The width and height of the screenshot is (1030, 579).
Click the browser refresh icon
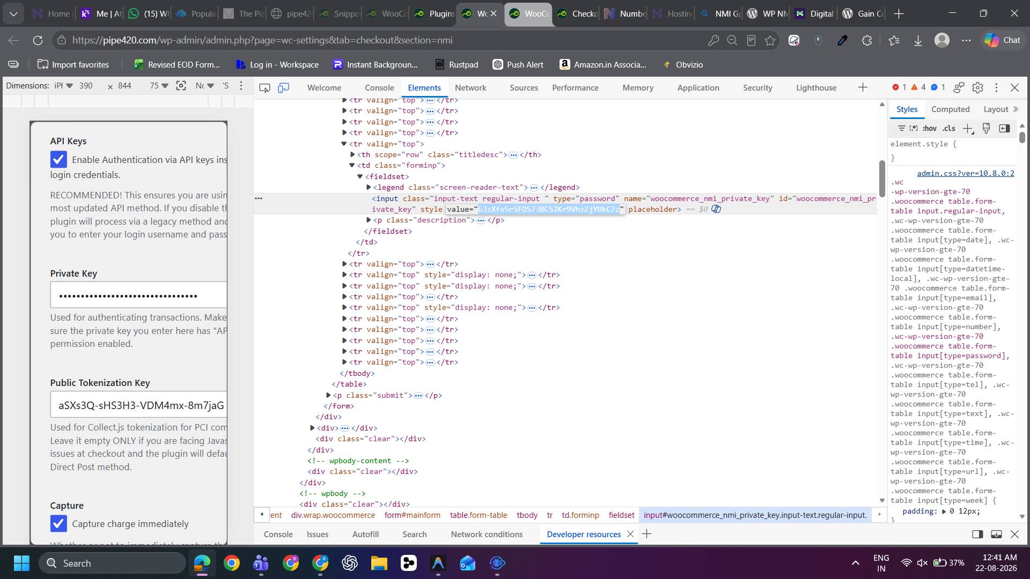38,40
